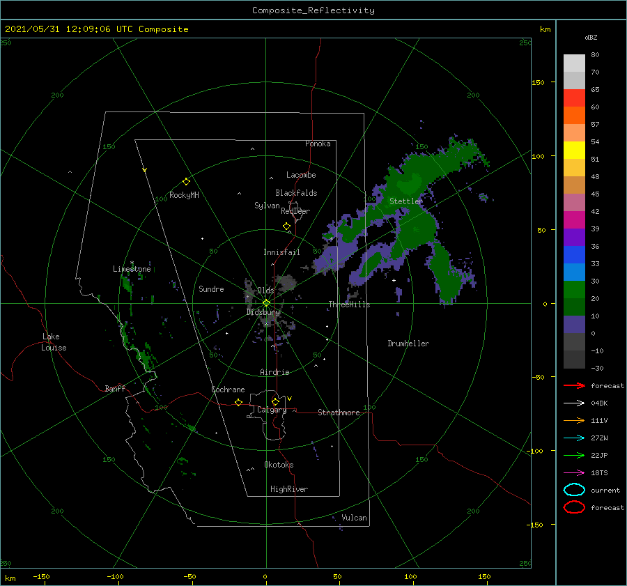
Task: Click the Didsbury label
Action: coord(263,312)
